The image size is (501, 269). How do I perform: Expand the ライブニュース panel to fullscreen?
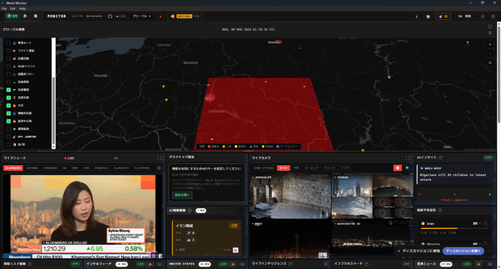(x=160, y=158)
